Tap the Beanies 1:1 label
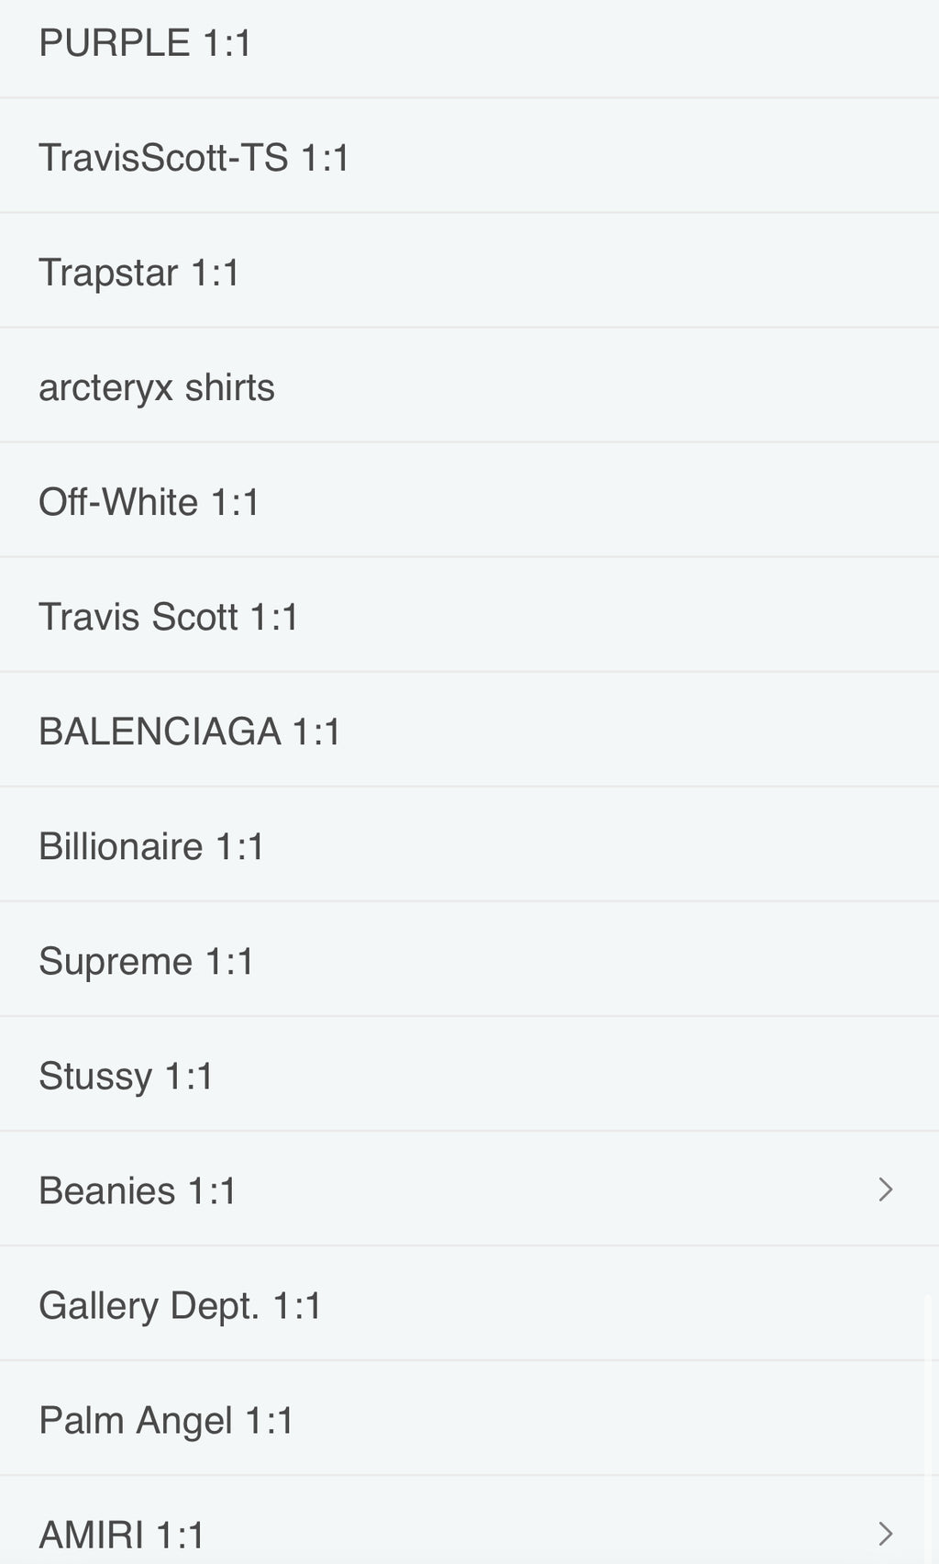This screenshot has width=939, height=1564. (x=138, y=1190)
